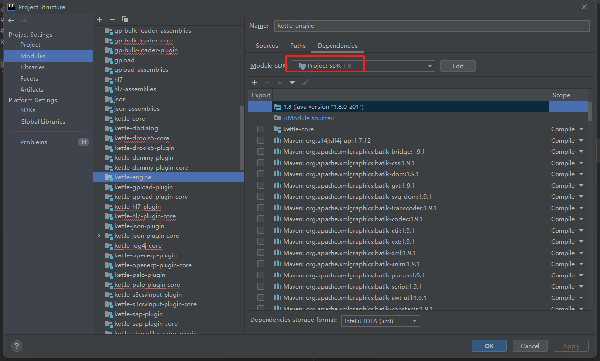Toggle export checkbox for slf4j-api

pos(261,141)
